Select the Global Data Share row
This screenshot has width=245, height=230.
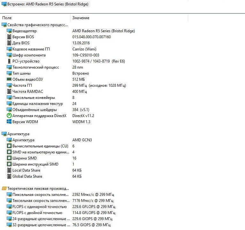(x=27, y=176)
